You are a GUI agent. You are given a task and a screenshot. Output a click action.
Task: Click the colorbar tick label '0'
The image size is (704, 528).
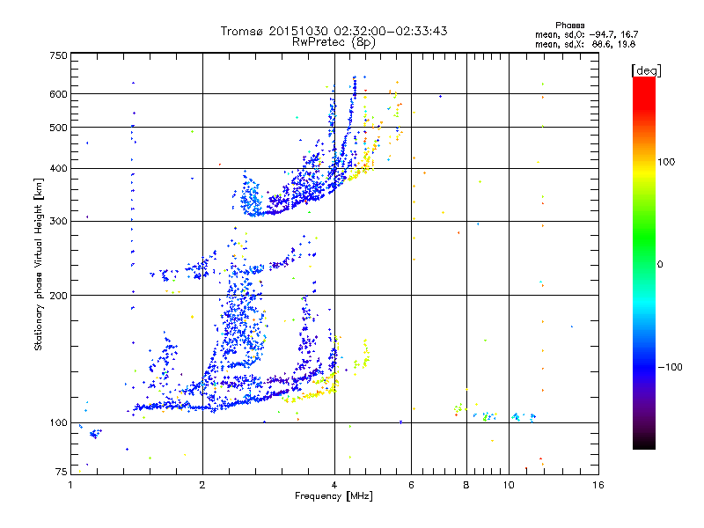[660, 265]
